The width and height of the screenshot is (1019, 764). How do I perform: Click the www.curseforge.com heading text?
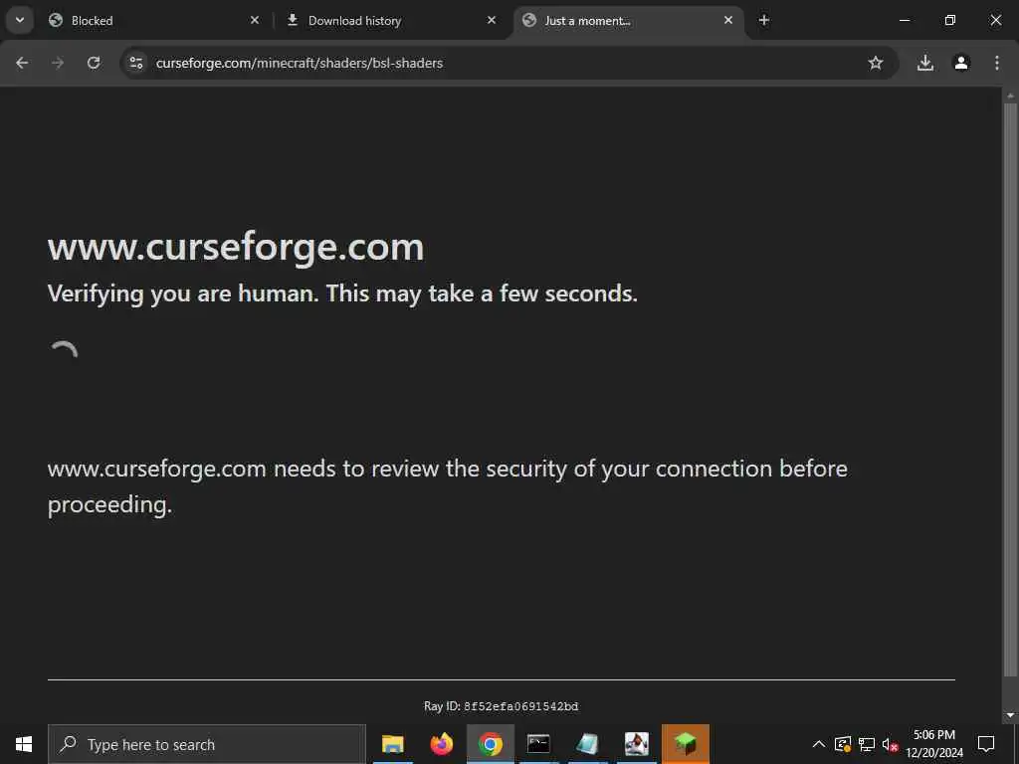point(236,247)
